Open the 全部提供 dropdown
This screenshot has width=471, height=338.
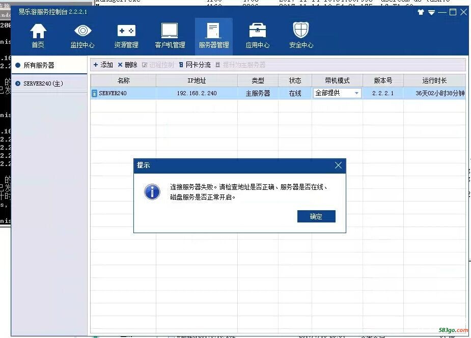337,93
